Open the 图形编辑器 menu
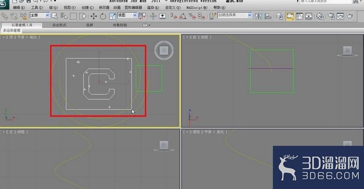This screenshot has height=189, width=364. point(133,8)
